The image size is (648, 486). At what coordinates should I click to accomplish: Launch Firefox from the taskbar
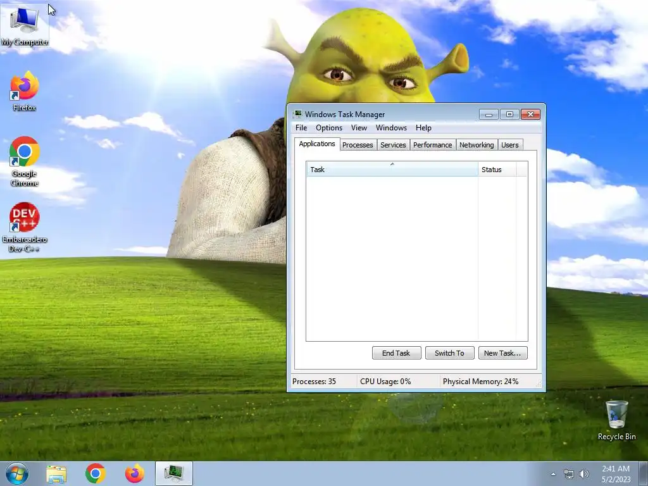coord(135,474)
